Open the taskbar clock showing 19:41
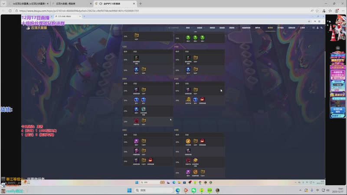347x195 pixels. 339,190
